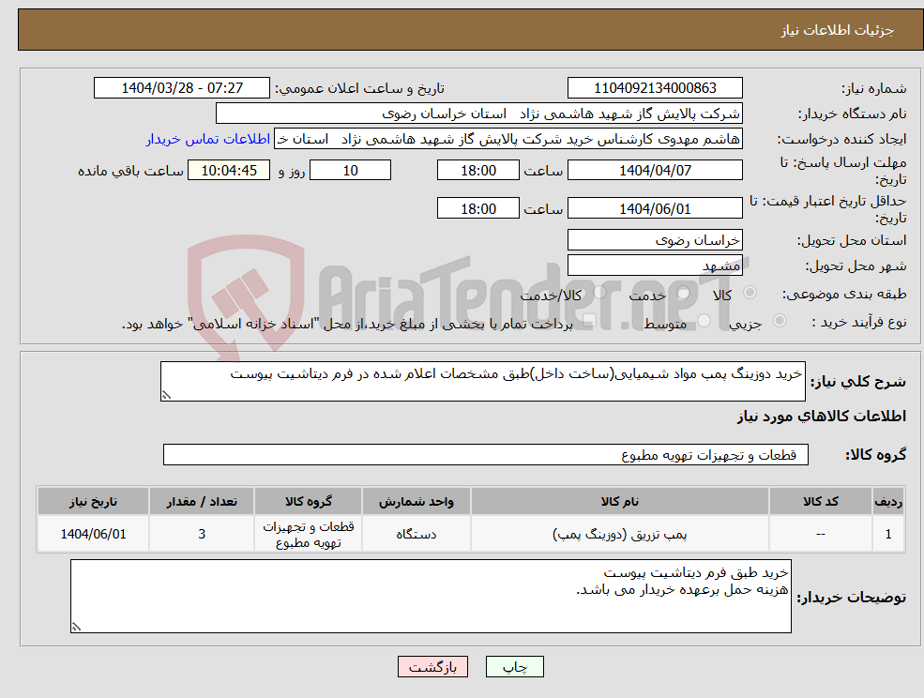Viewport: 924px width, 698px height.
Task: Select the متوسط purchase type radio
Action: point(704,321)
